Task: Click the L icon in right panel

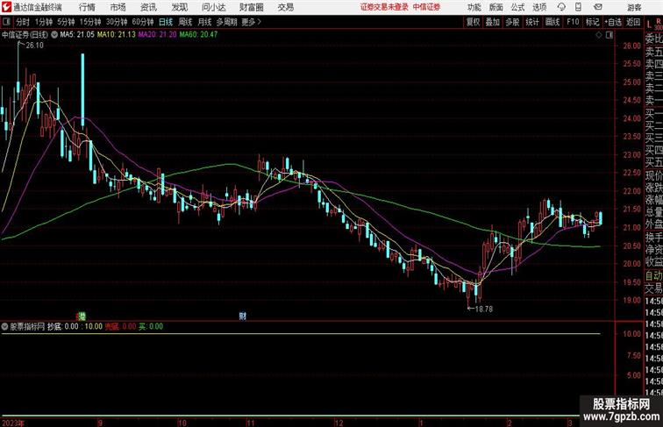Action: [649, 25]
